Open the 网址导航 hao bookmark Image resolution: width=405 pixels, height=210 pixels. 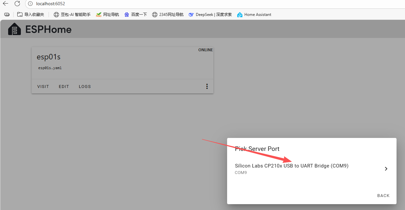(108, 15)
